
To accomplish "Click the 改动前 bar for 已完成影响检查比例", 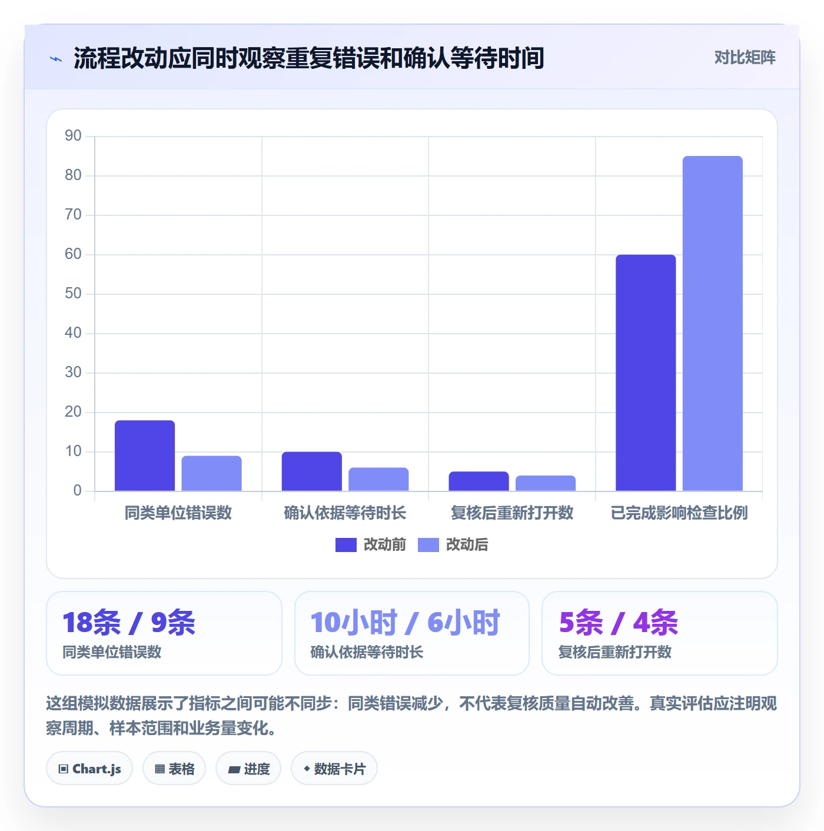I will coord(646,373).
